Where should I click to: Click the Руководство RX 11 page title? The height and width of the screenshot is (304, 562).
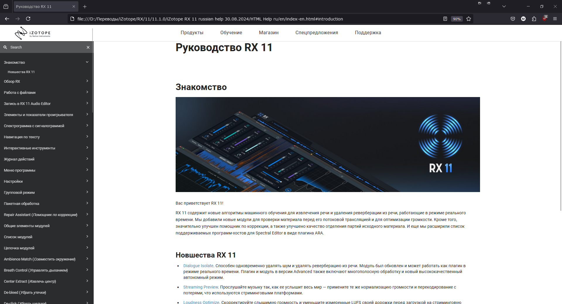pyautogui.click(x=224, y=48)
